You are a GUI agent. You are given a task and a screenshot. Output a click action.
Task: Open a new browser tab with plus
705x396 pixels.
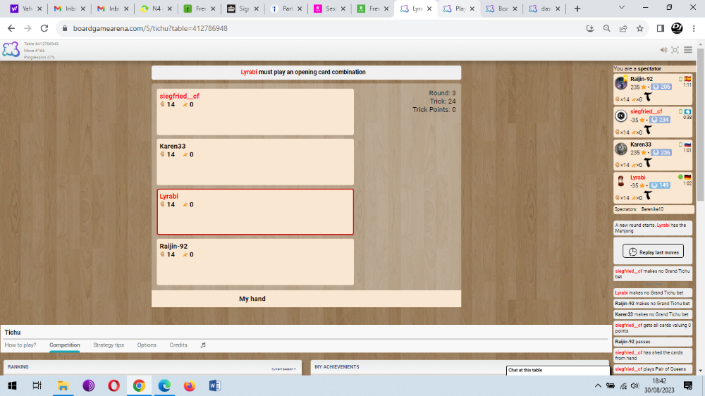click(x=577, y=8)
